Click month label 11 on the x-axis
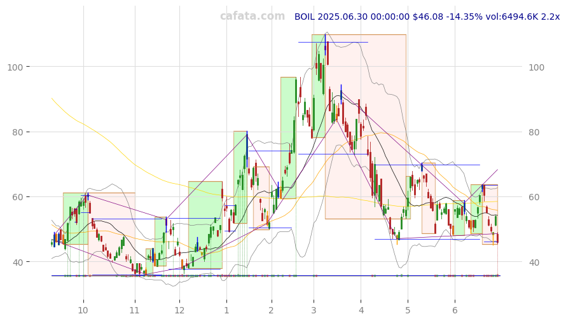 tap(135, 310)
